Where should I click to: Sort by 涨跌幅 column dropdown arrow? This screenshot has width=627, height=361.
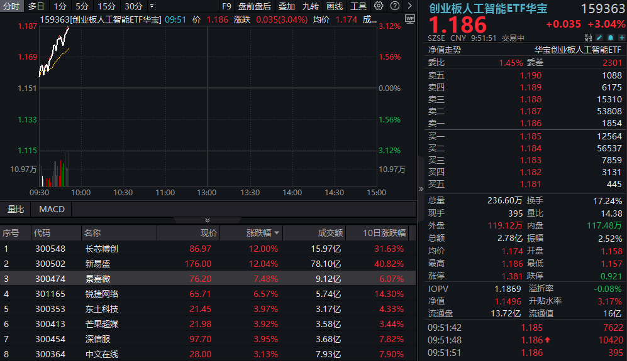pyautogui.click(x=276, y=233)
